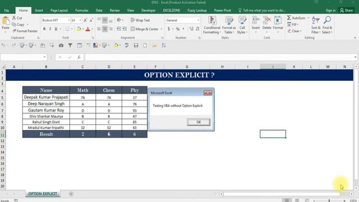Select the OPTION EXPLICIT sheet tab
Viewport: 359px width, 202px height.
pyautogui.click(x=43, y=194)
